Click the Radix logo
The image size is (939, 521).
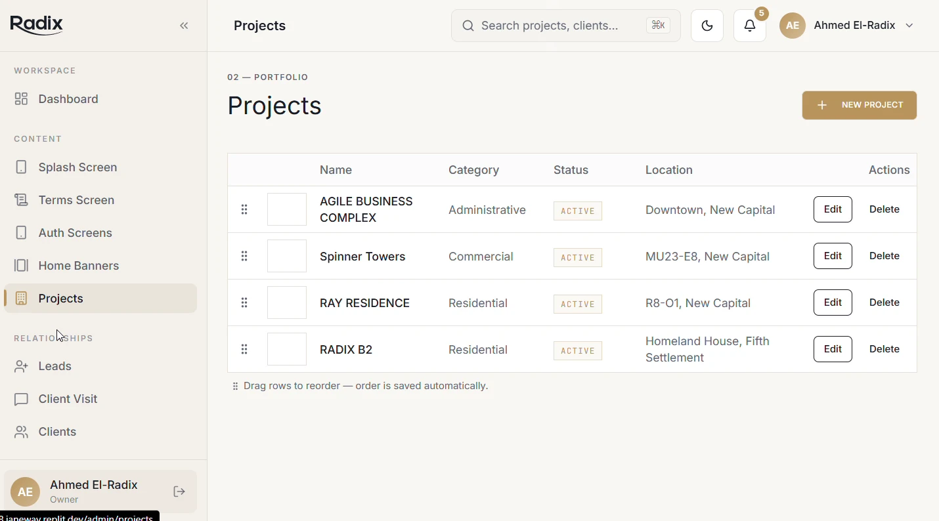37,25
